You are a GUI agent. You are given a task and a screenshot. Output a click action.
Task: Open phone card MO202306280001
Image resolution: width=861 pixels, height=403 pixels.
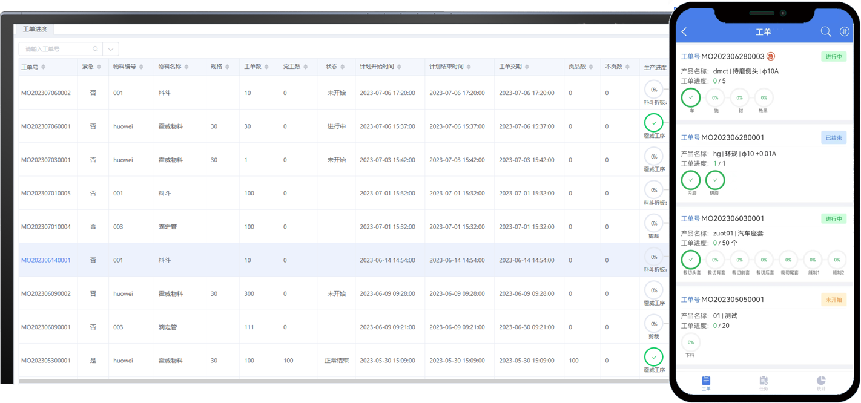[x=763, y=163]
